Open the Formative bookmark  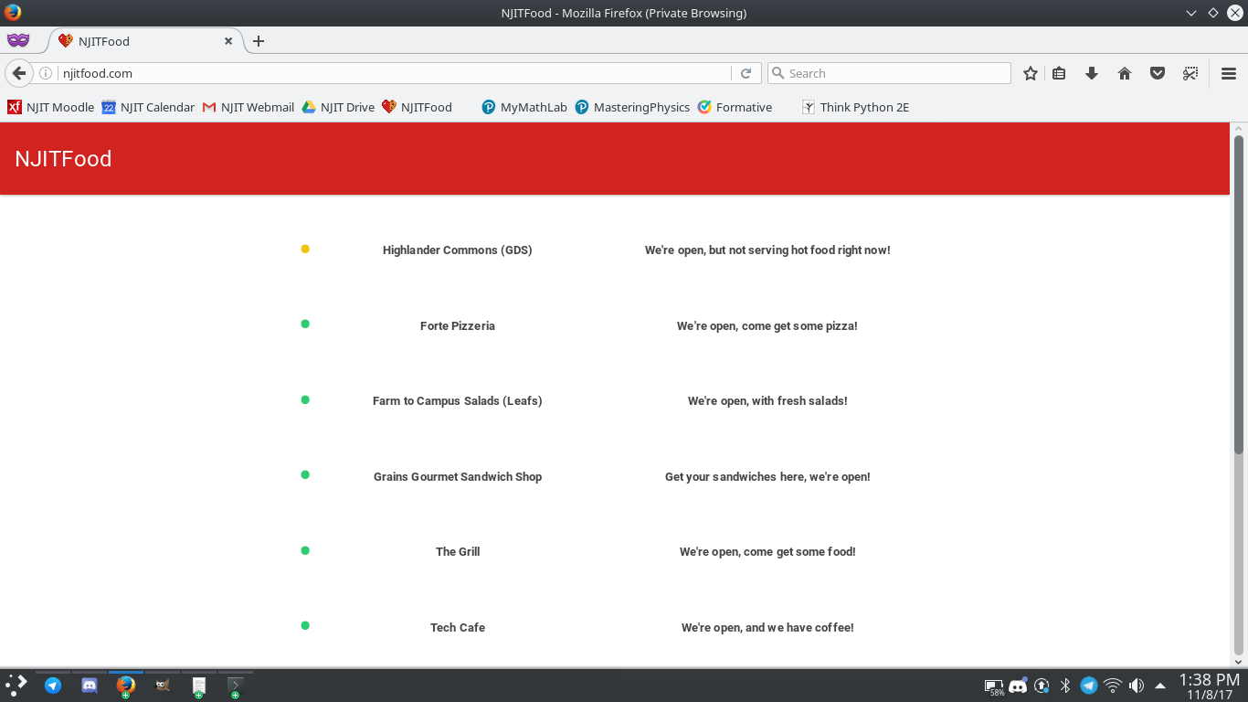735,107
